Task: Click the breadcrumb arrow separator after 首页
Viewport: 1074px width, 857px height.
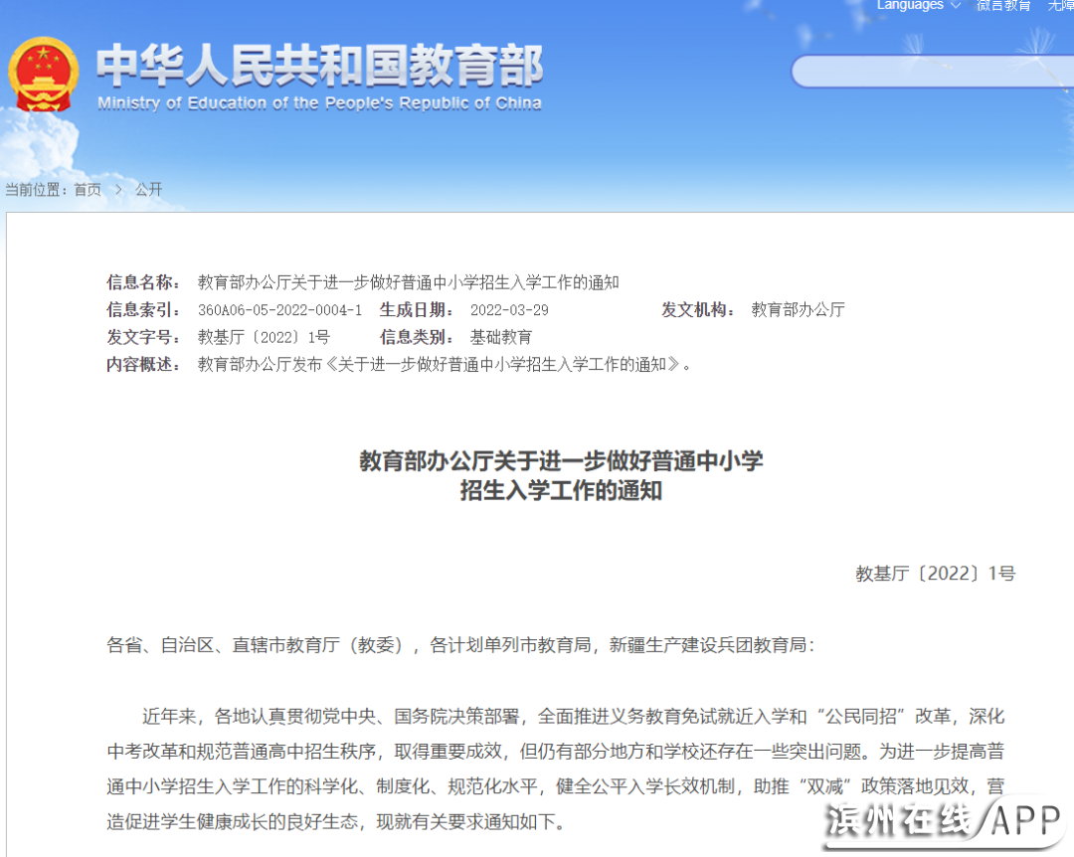Action: [x=117, y=190]
